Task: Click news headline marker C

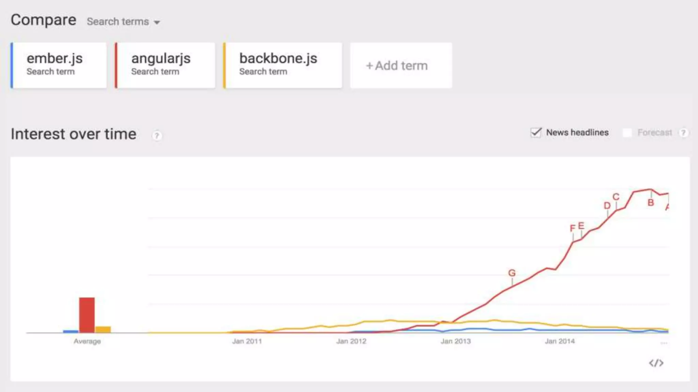Action: (616, 197)
